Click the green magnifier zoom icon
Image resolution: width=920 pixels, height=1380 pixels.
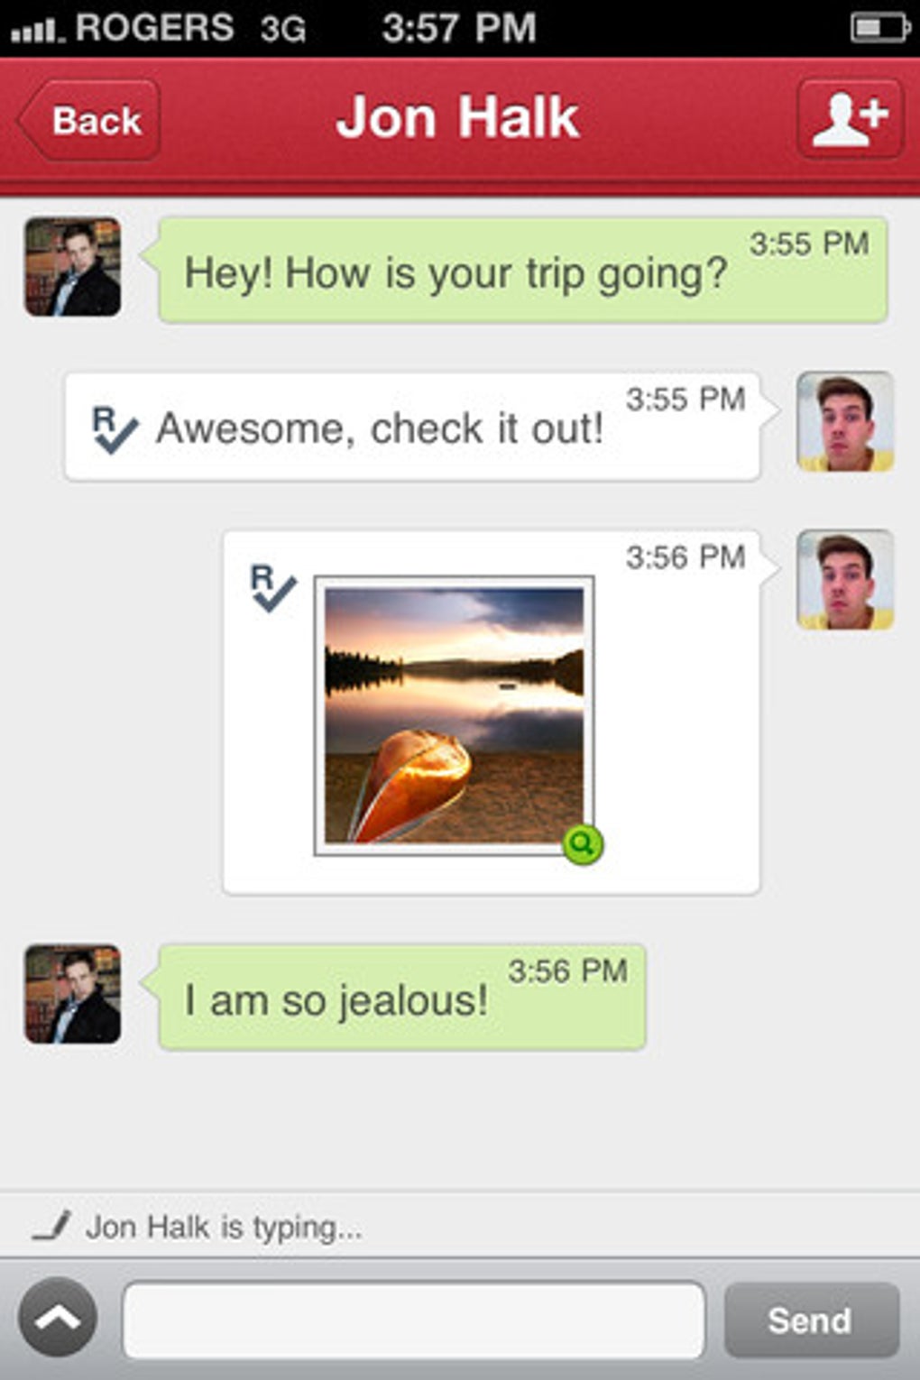[583, 844]
